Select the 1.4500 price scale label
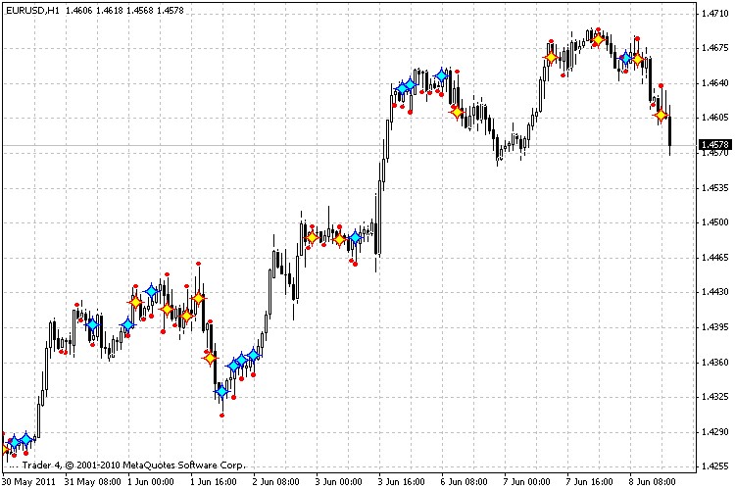The height and width of the screenshot is (490, 735). pyautogui.click(x=712, y=222)
